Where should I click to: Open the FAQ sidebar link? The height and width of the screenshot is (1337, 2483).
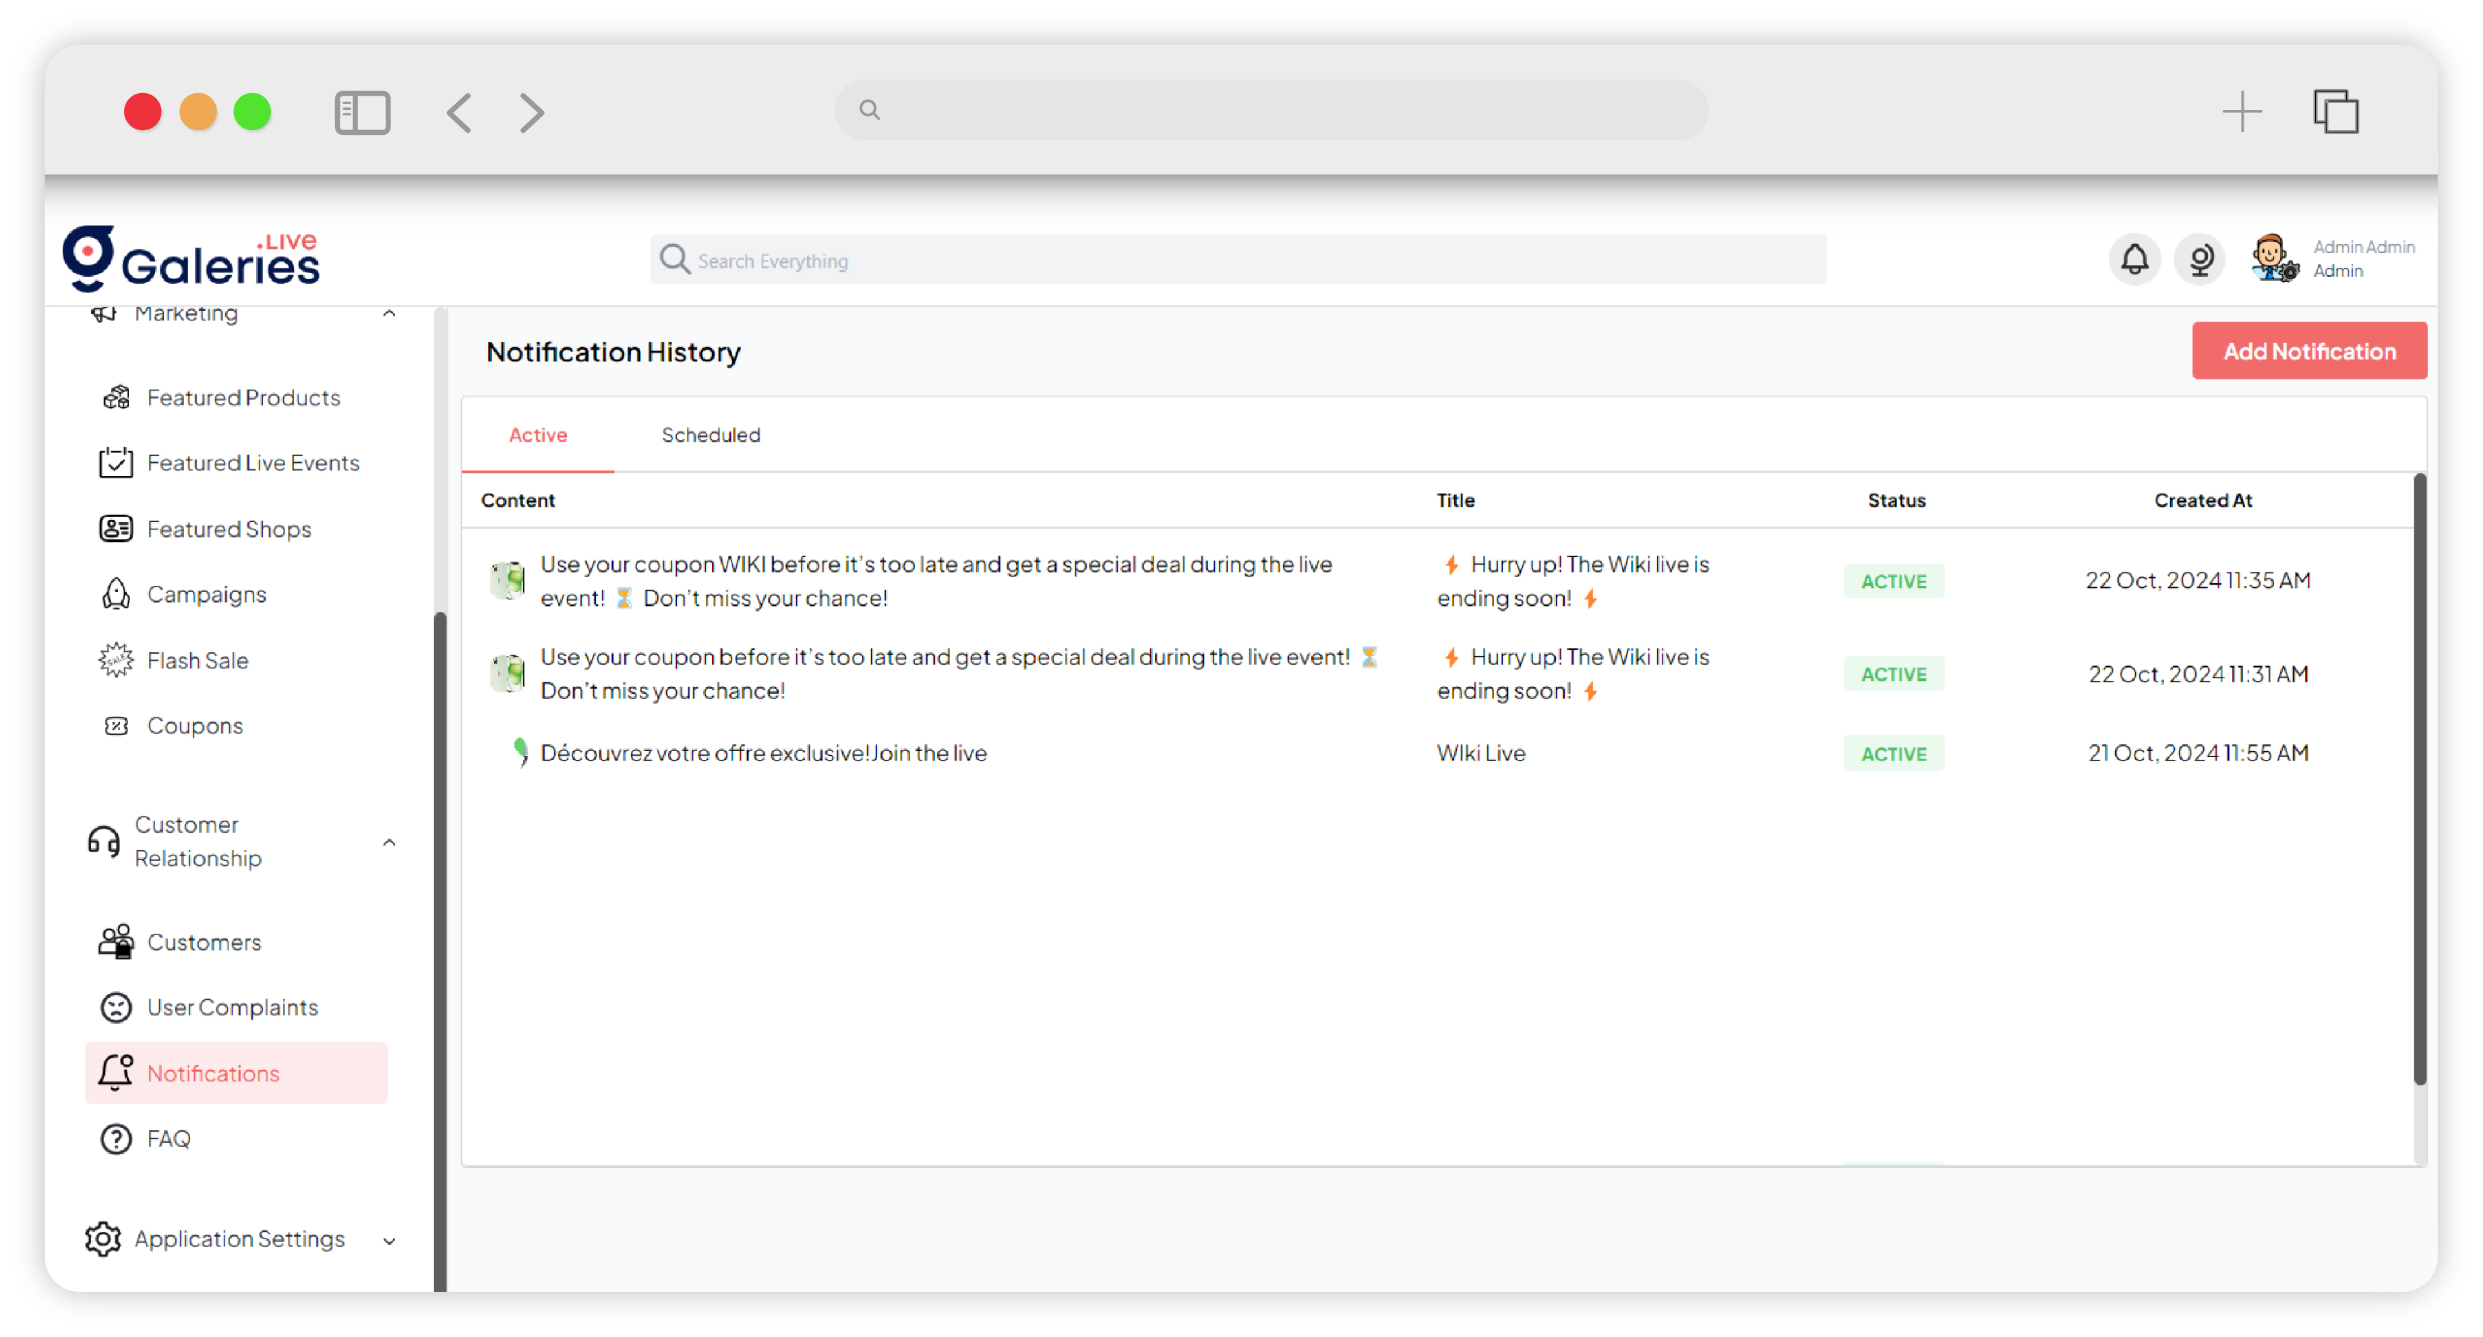pos(168,1139)
